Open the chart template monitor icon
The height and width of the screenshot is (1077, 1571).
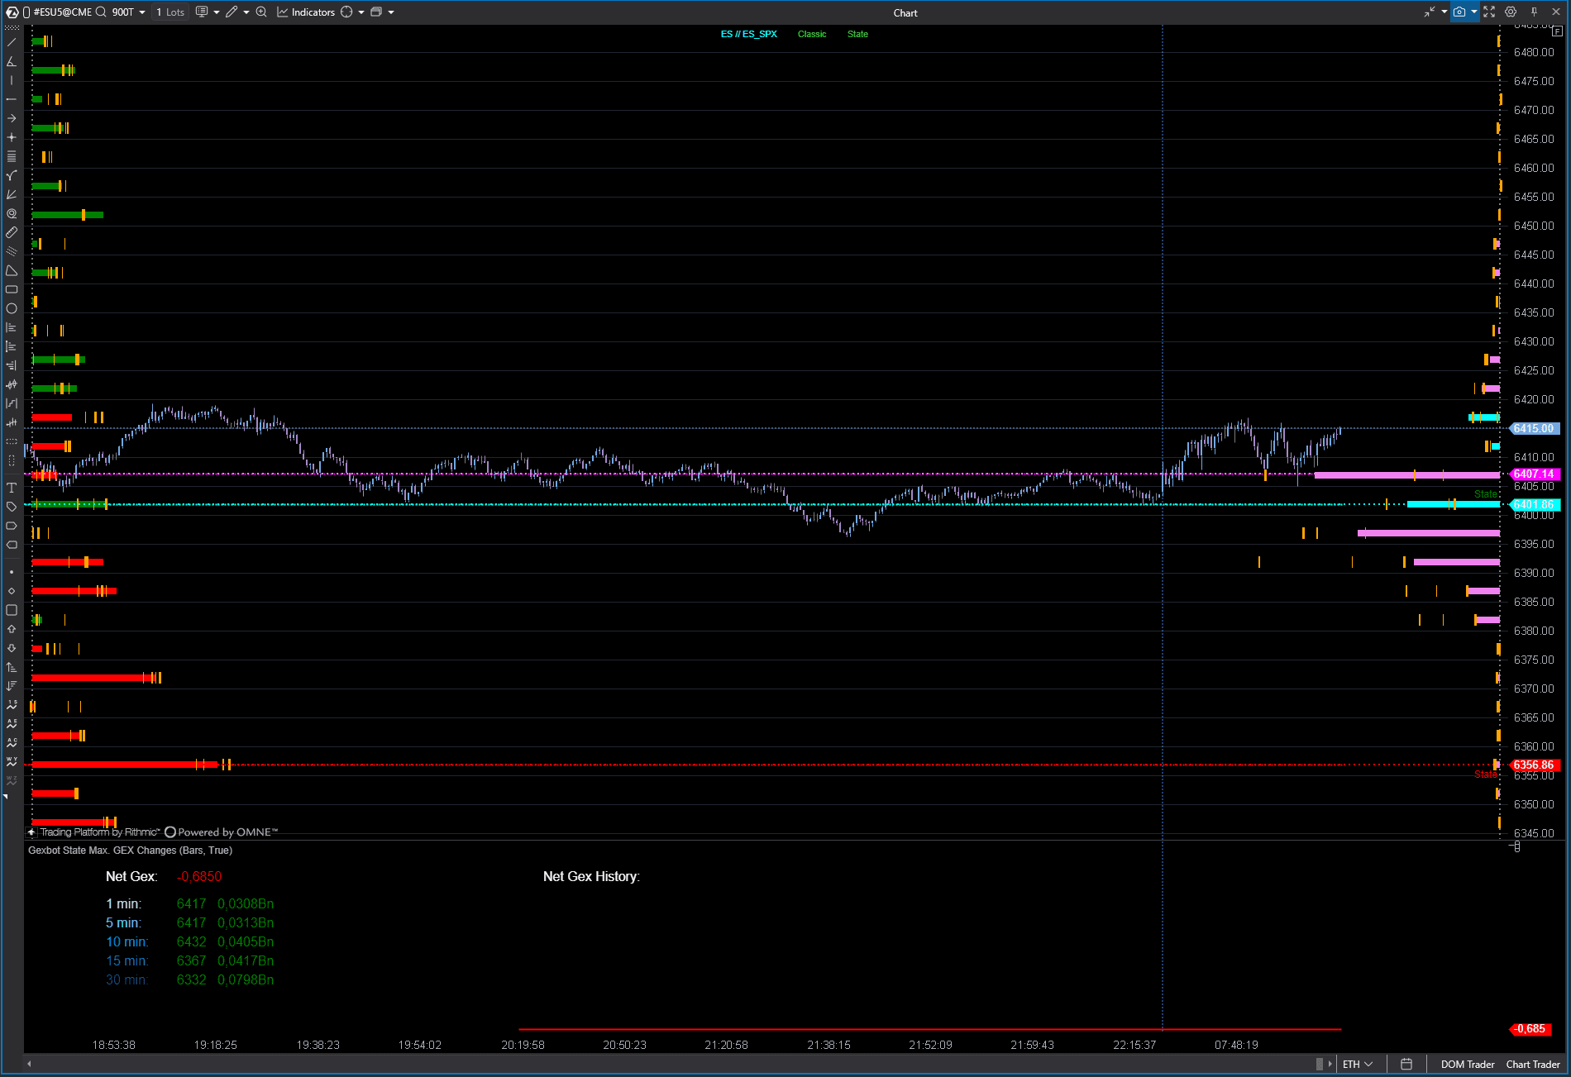(x=202, y=12)
